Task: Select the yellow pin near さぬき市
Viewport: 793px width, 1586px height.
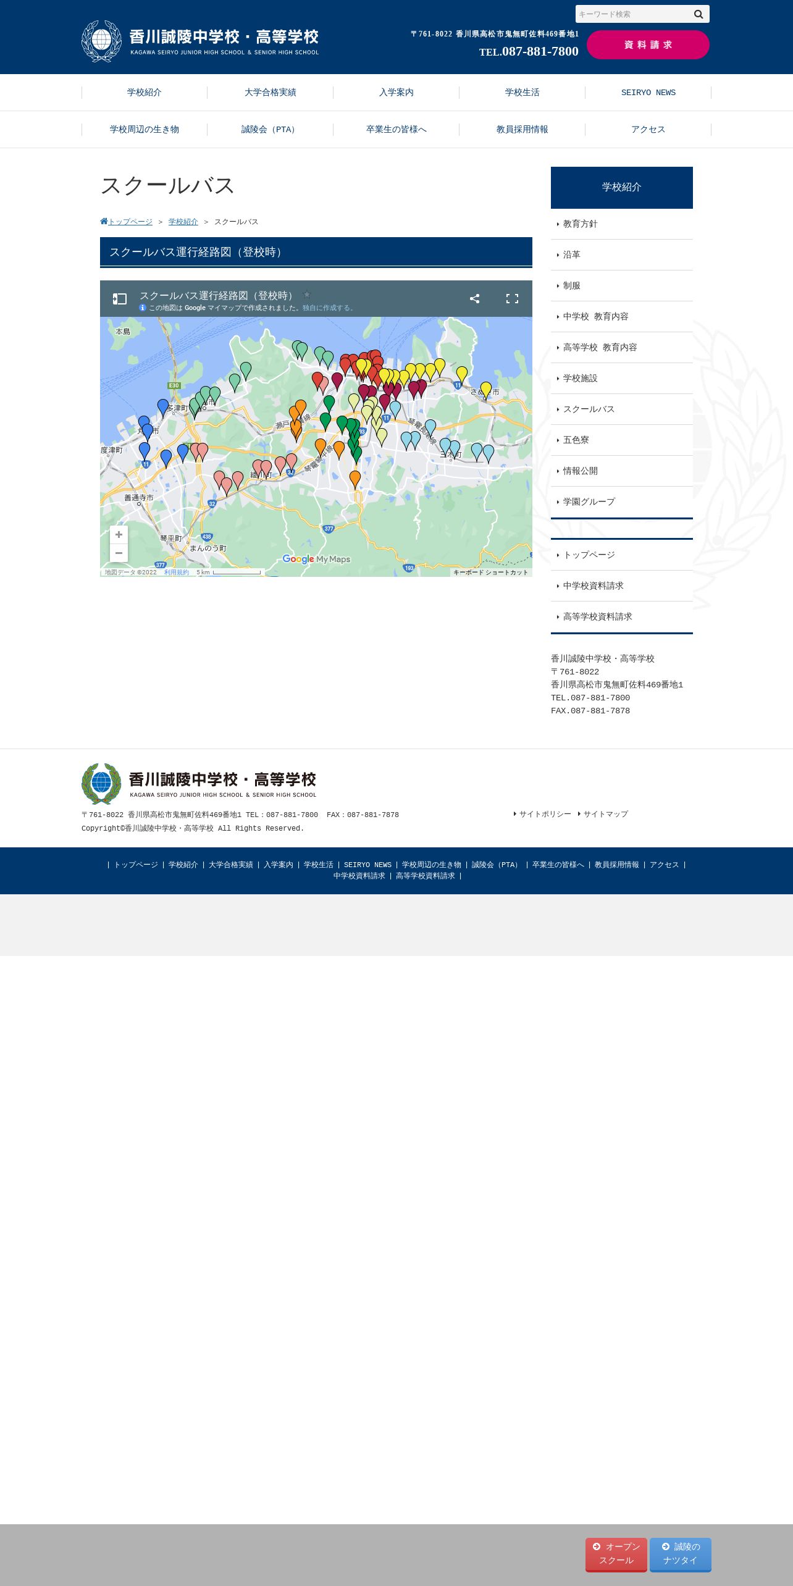Action: pos(486,390)
